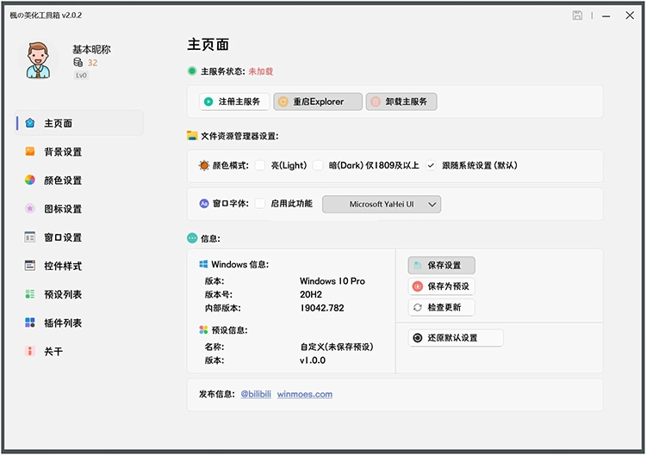646x455 pixels.
Task: Click the 还原默认设置 button
Action: point(456,338)
